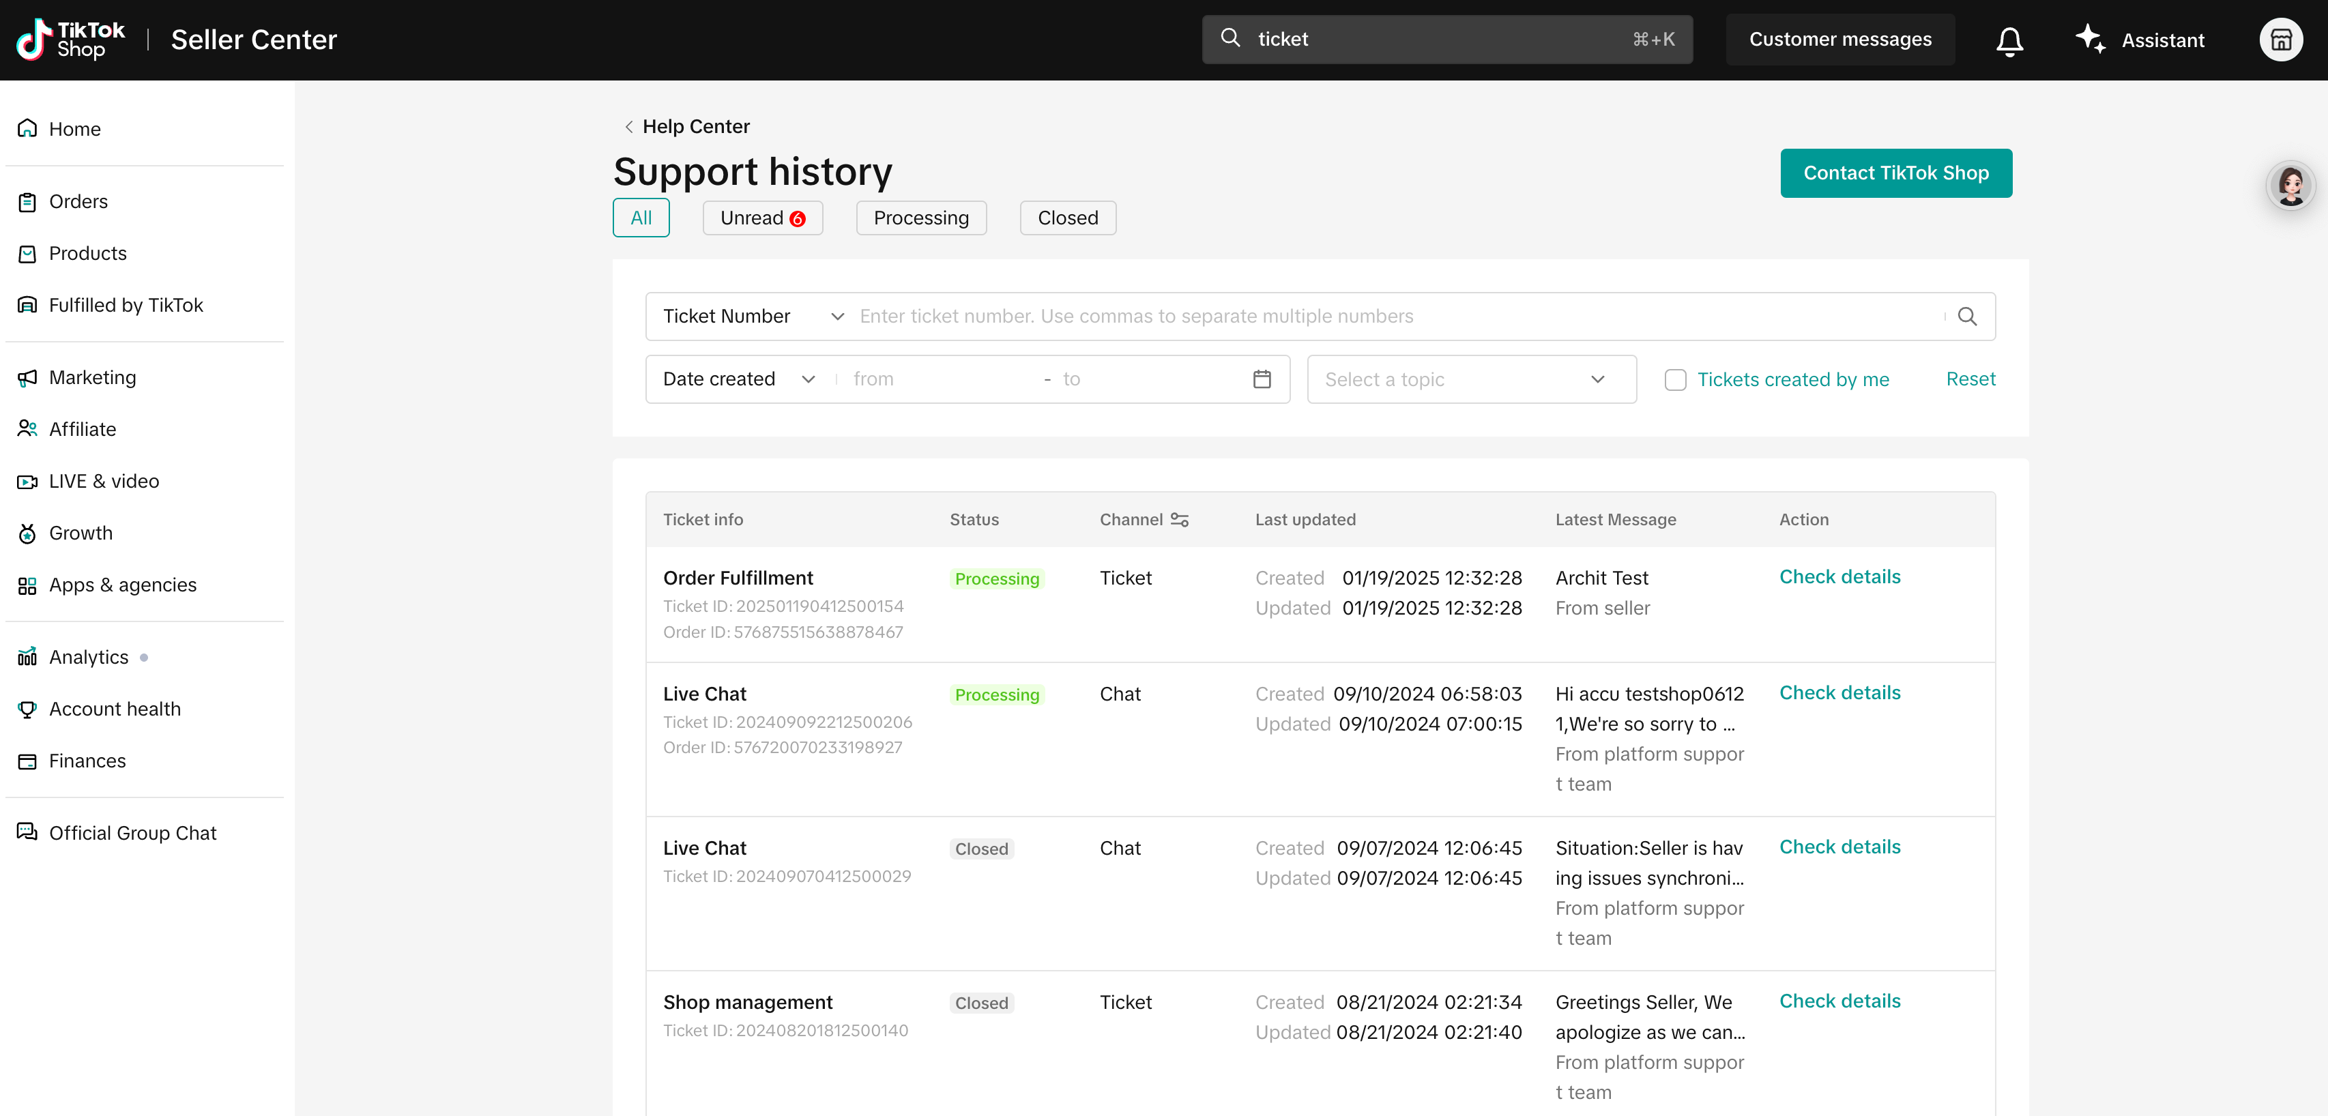Click the notification bell icon
2328x1116 pixels.
click(x=2009, y=41)
